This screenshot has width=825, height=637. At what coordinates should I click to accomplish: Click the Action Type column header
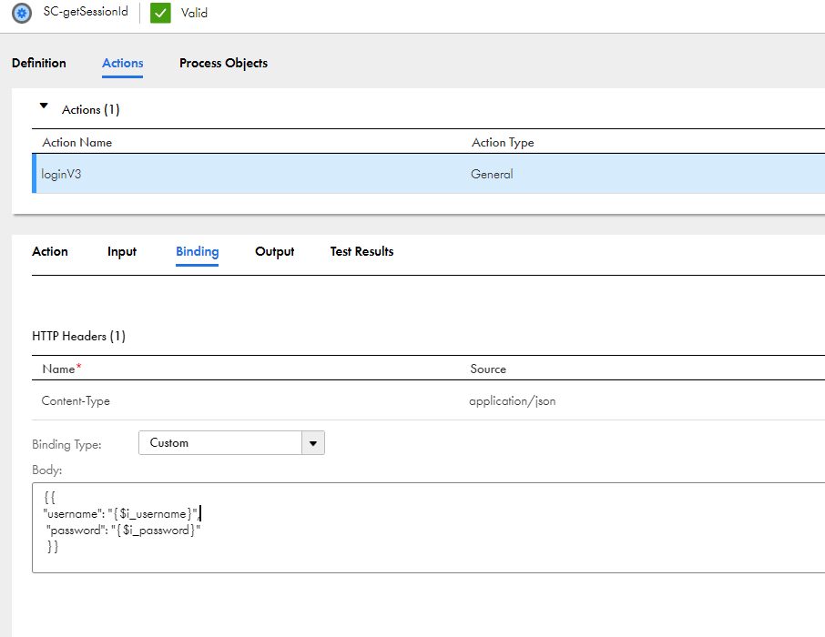(503, 143)
